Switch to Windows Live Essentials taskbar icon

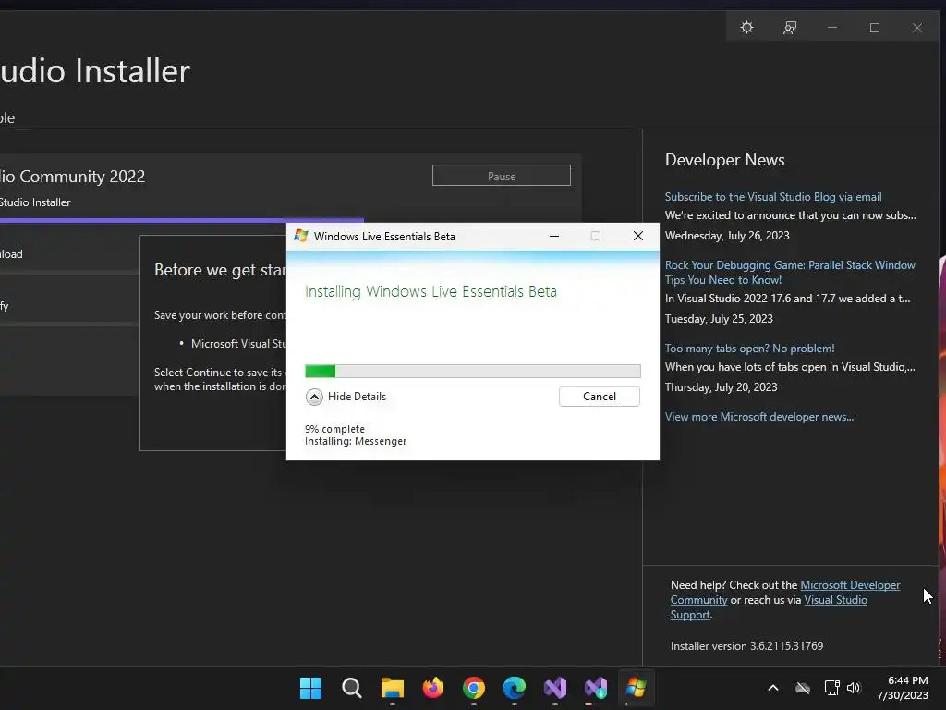pyautogui.click(x=636, y=688)
